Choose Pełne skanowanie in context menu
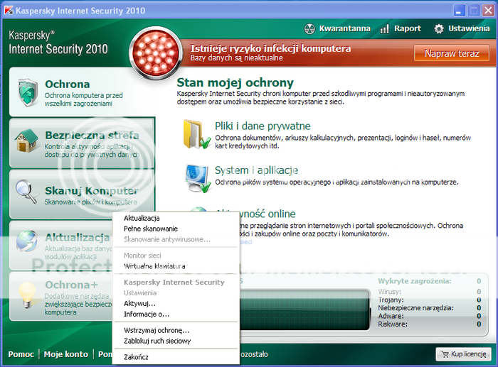The height and width of the screenshot is (367, 498). 176,229
